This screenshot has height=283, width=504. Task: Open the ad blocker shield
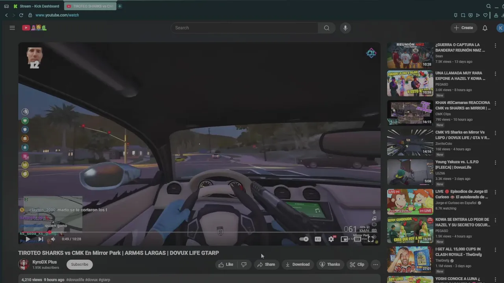pos(471,15)
